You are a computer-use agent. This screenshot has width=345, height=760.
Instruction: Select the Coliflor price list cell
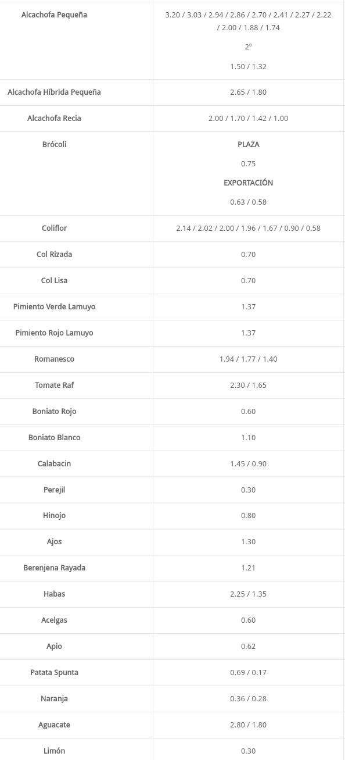click(x=248, y=228)
